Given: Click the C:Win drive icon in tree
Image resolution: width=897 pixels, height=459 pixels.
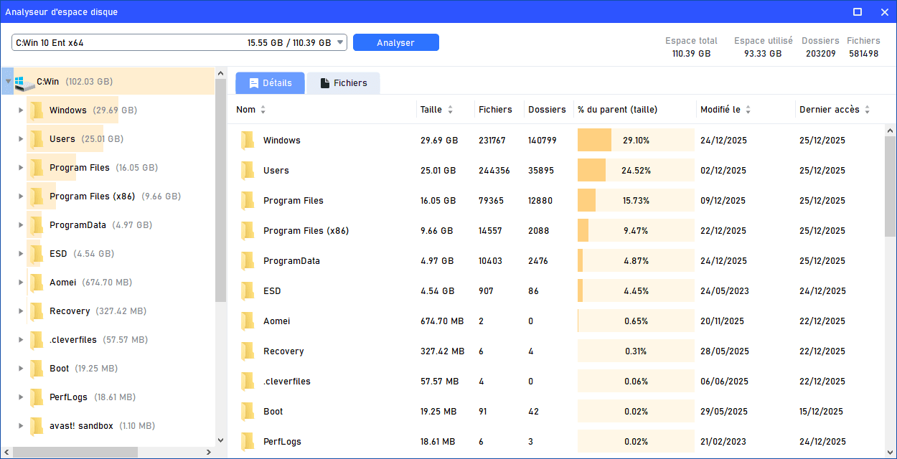Looking at the screenshot, I should click(24, 82).
